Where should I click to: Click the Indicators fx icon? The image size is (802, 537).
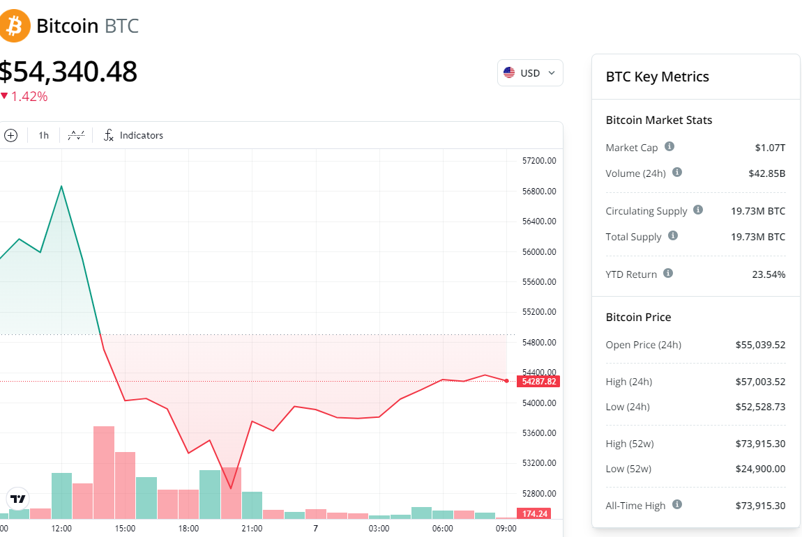(x=108, y=135)
